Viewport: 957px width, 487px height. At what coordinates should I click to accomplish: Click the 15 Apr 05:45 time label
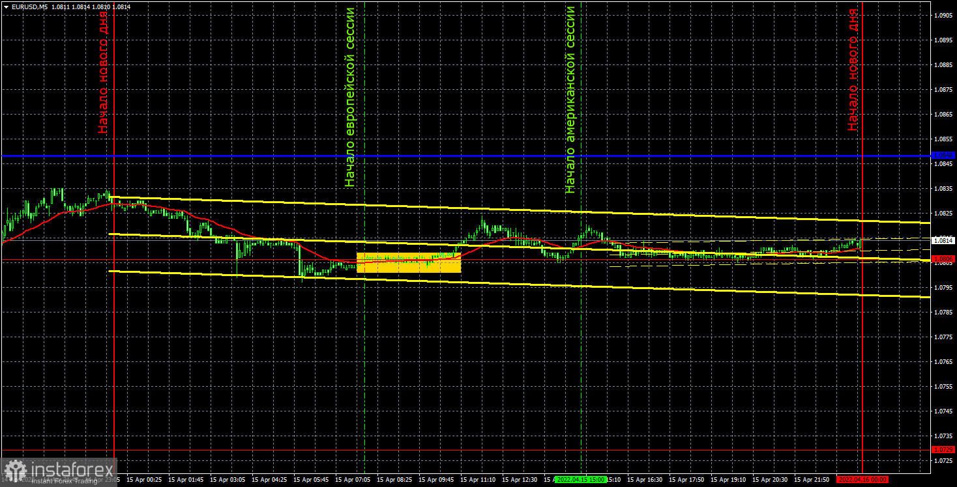(311, 479)
